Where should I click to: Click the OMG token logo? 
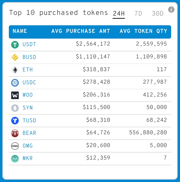15,146
